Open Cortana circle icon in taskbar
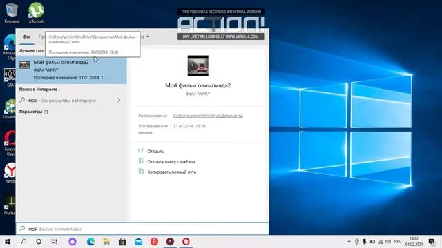This screenshot has width=442, height=248. 39,242
